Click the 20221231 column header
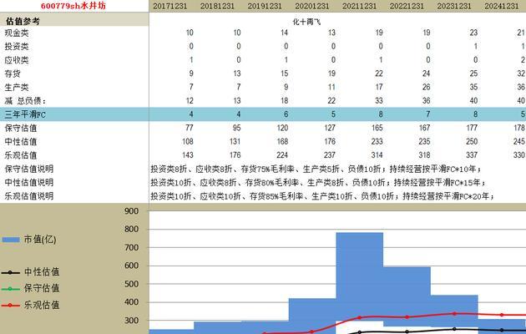 (x=407, y=6)
